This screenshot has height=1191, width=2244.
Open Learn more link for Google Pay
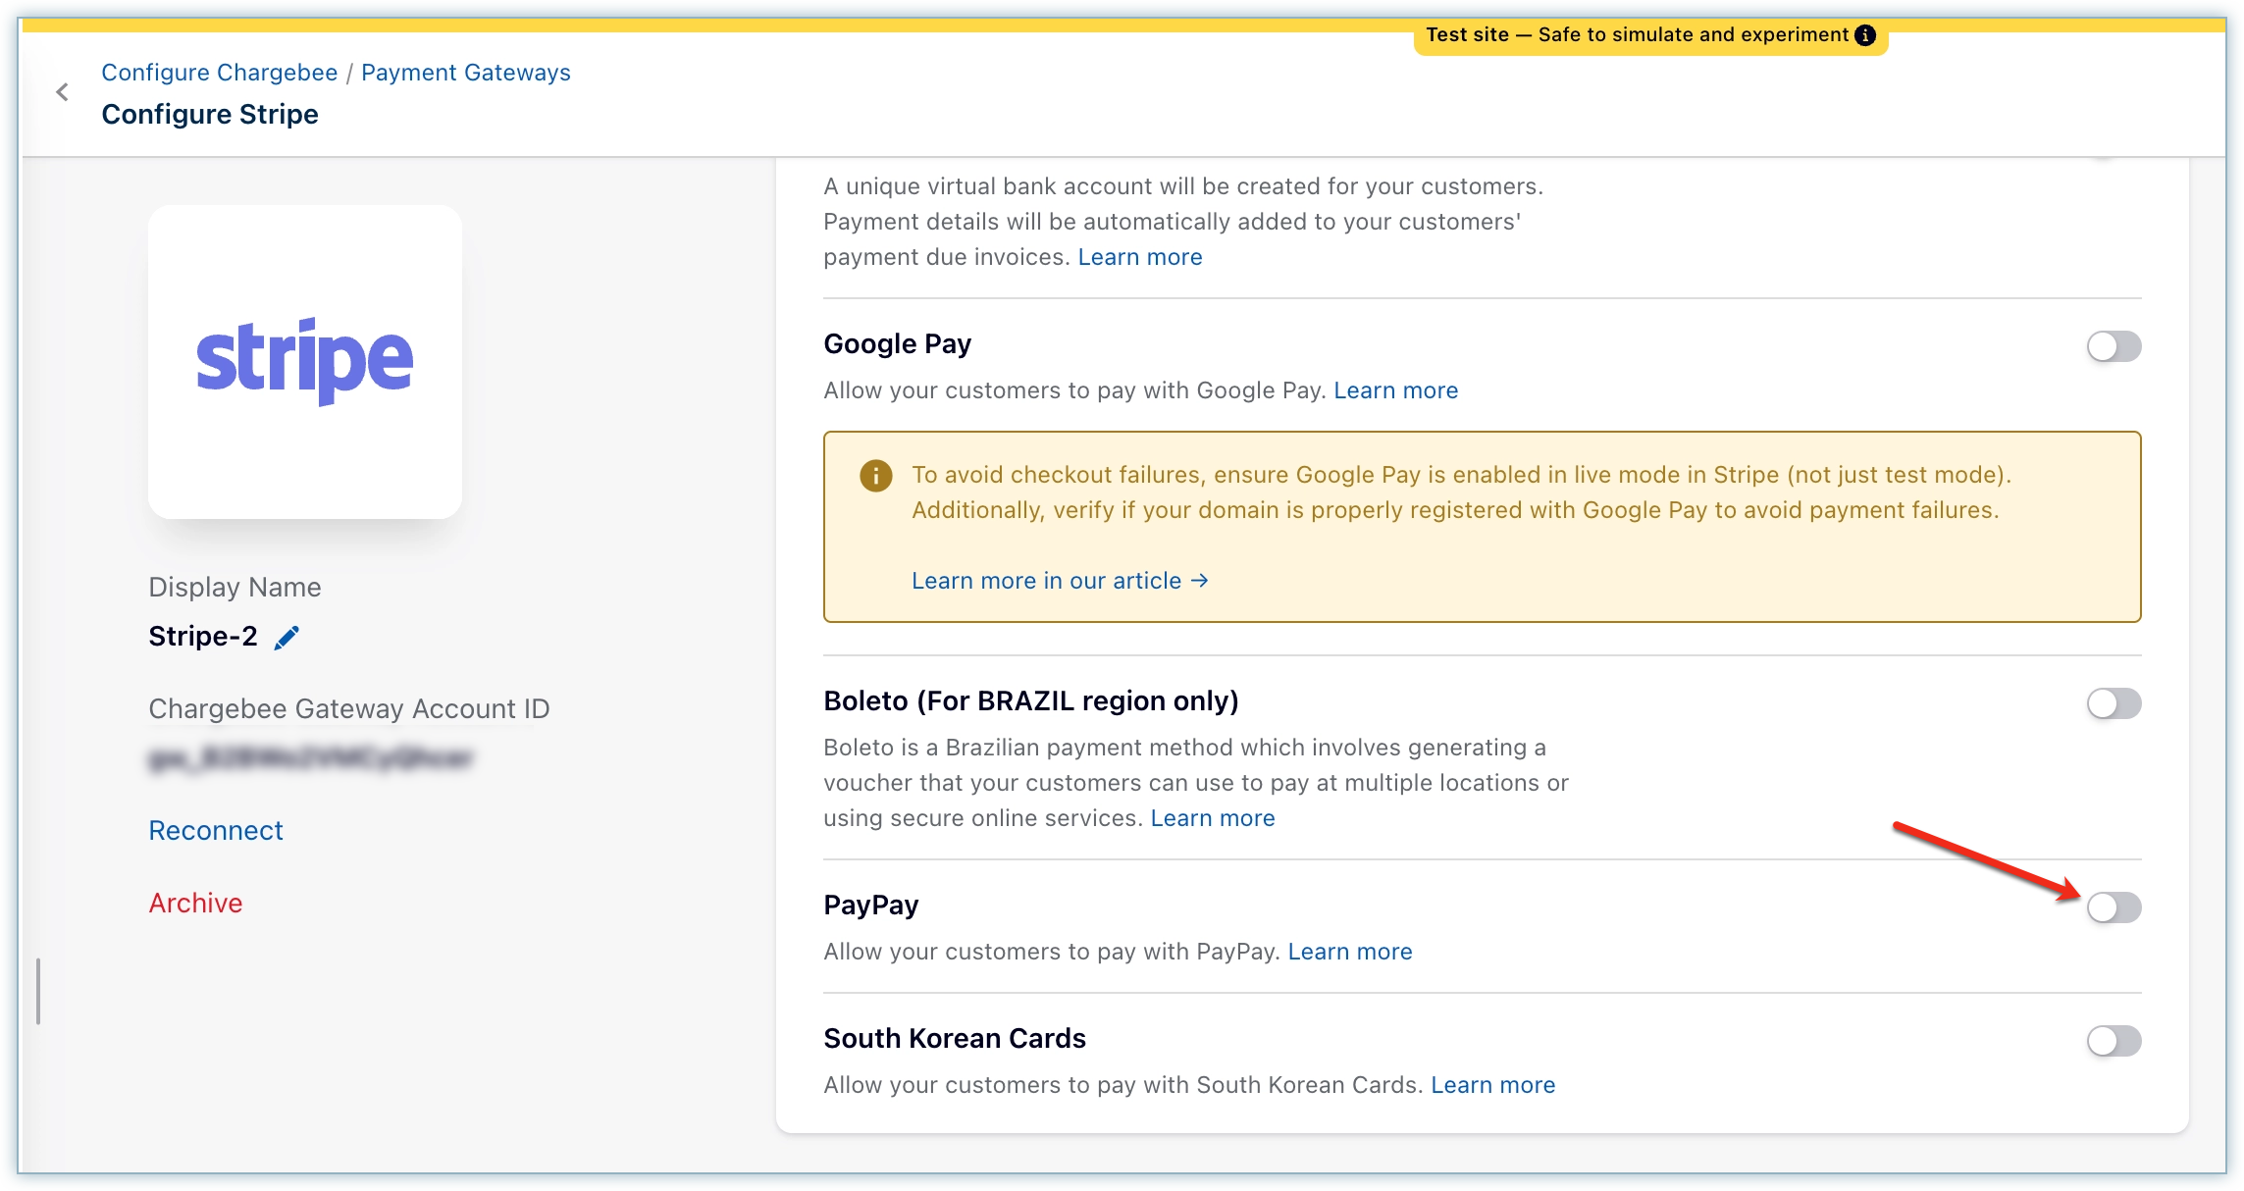1396,390
